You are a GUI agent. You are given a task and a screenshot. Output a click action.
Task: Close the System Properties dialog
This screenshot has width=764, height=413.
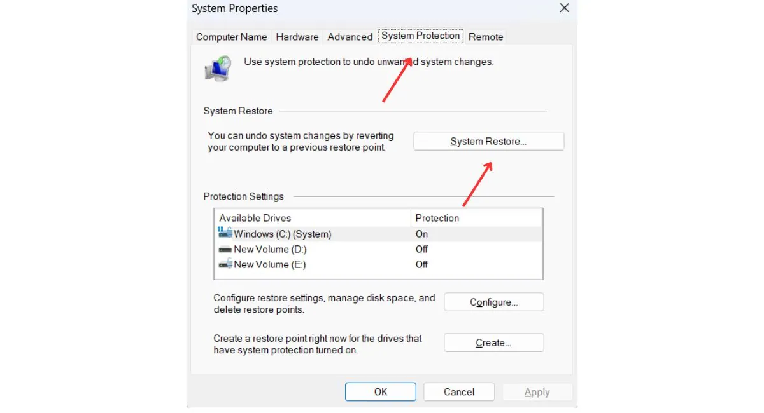[x=564, y=8]
